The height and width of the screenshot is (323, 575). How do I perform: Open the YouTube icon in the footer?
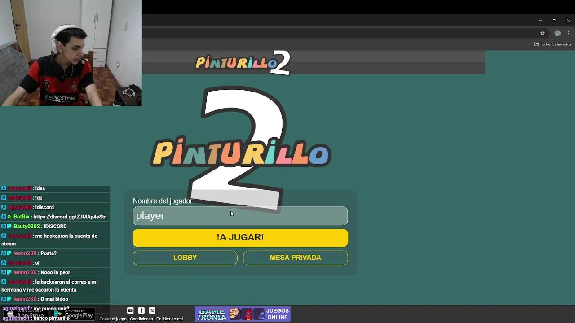click(x=130, y=310)
